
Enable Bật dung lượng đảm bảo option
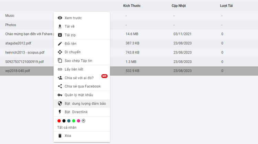(x=82, y=104)
